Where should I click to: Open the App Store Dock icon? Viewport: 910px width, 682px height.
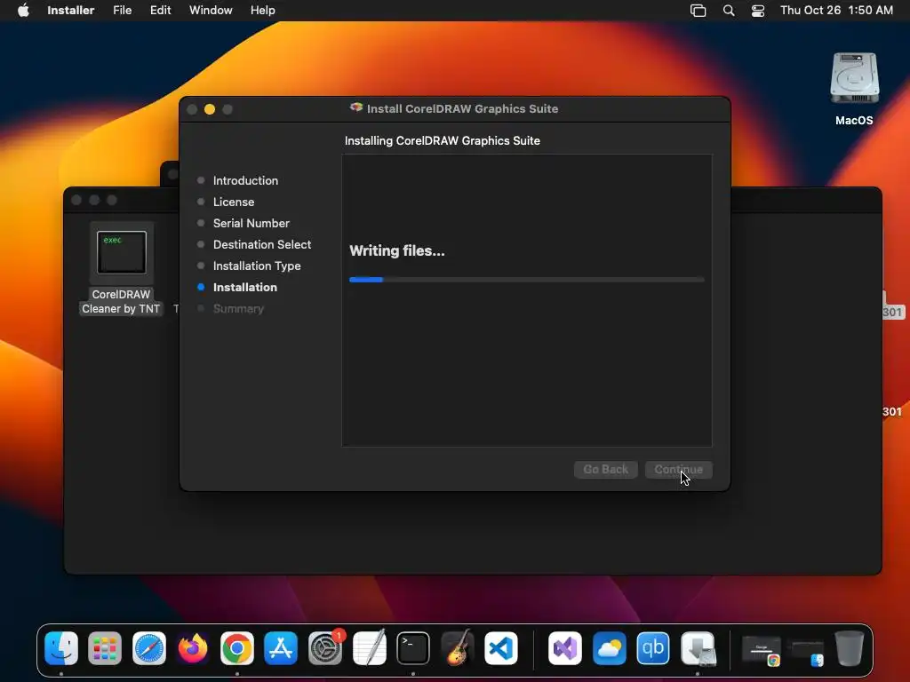click(x=281, y=648)
